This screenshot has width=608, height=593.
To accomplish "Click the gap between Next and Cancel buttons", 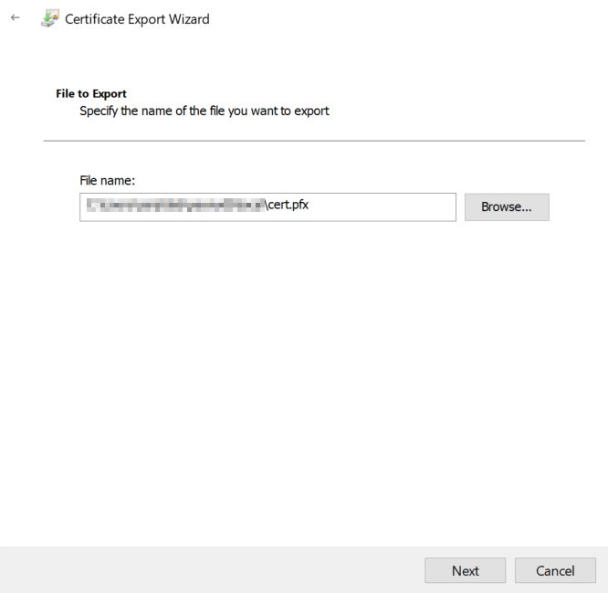I will point(510,570).
